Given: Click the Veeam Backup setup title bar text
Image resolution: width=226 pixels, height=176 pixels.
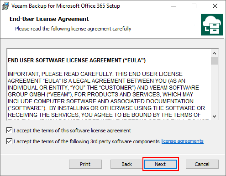Looking at the screenshot, I should 66,6.
